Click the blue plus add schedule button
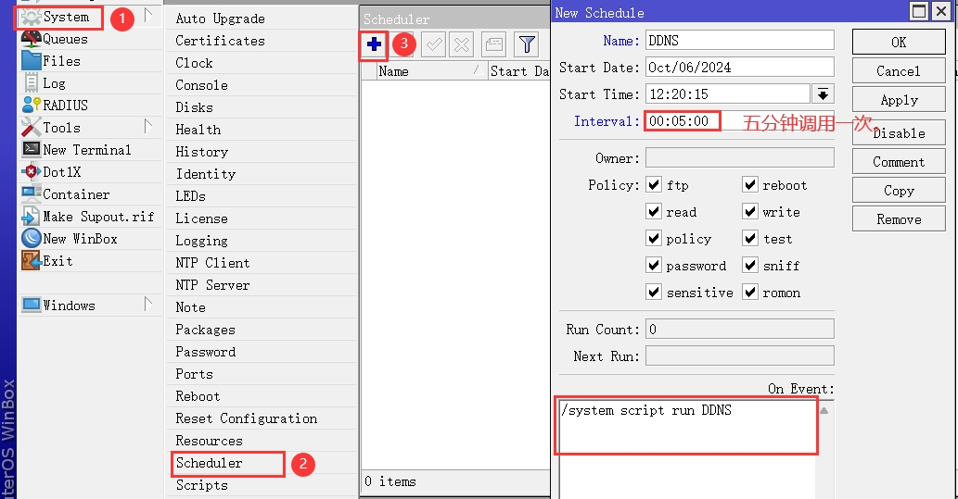This screenshot has height=499, width=958. 374,44
